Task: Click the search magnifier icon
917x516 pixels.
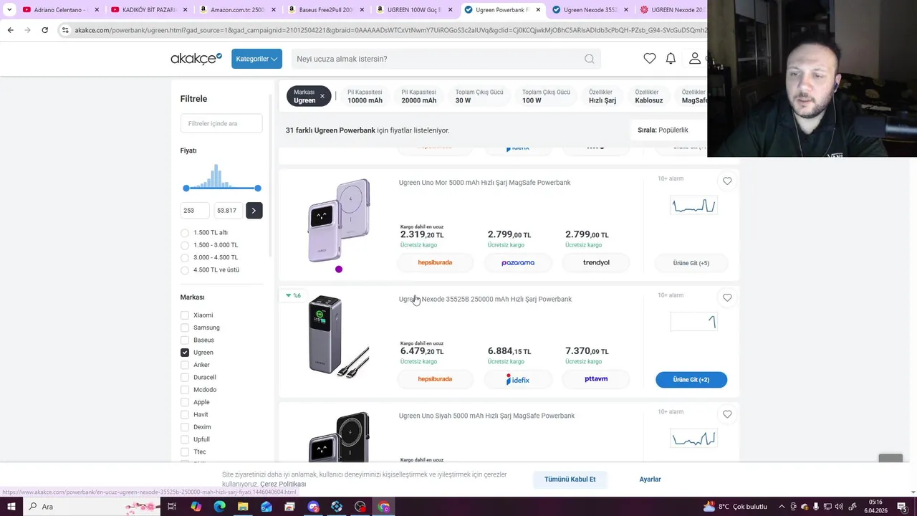Action: (x=589, y=59)
